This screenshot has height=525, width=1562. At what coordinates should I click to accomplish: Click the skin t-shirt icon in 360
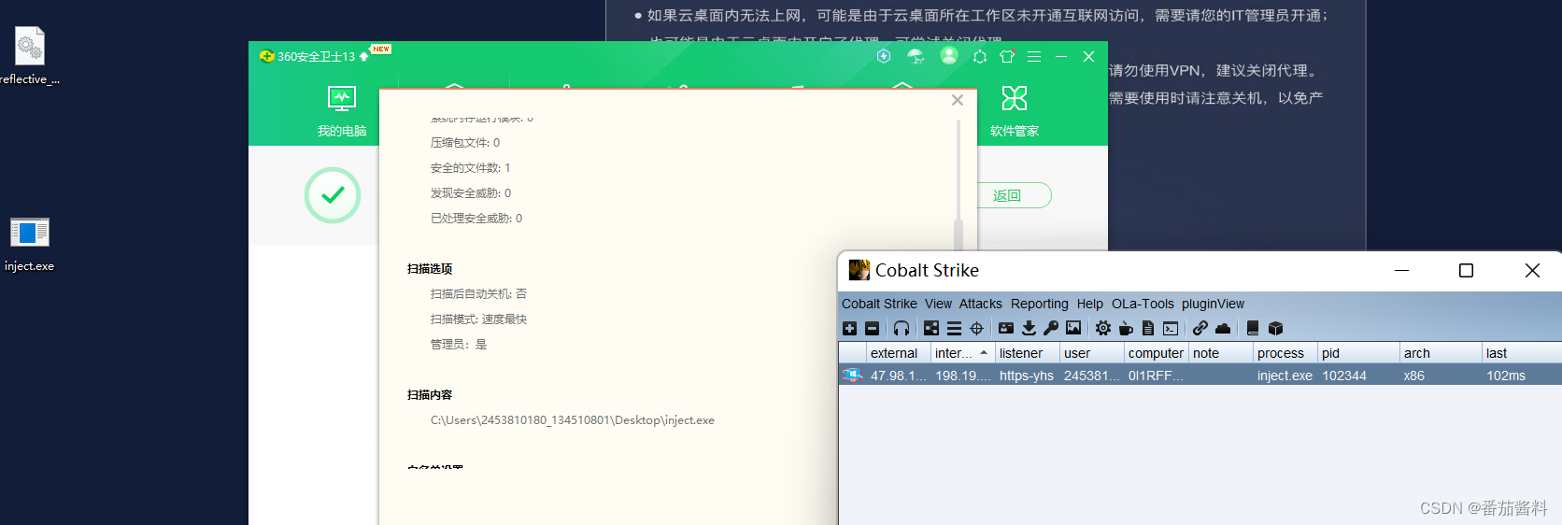coord(1007,56)
